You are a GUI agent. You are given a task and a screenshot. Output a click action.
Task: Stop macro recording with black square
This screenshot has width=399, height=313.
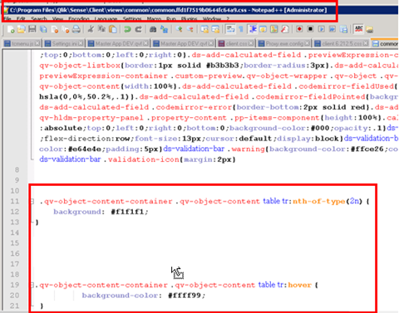pyautogui.click(x=310, y=29)
